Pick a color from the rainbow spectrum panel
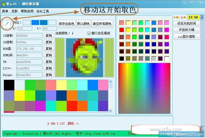 click(144, 89)
